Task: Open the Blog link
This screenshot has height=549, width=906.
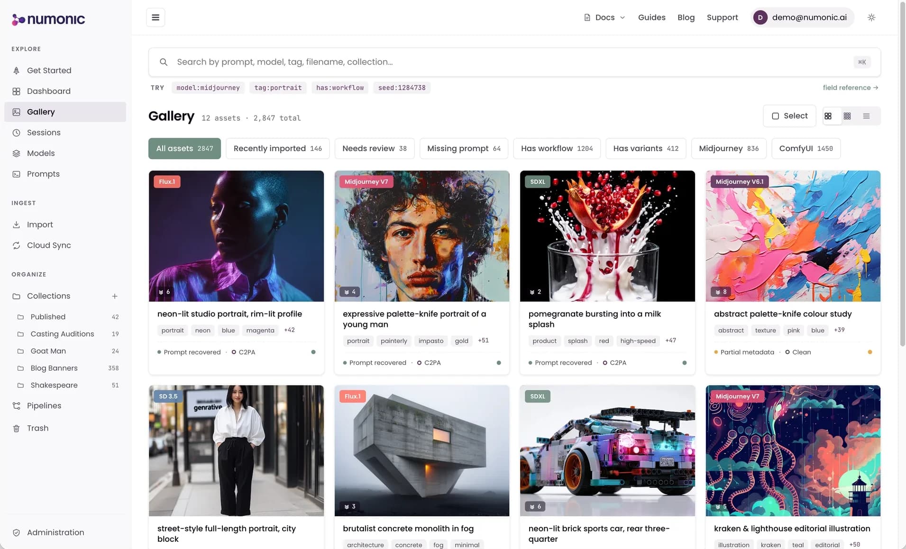Action: (686, 18)
